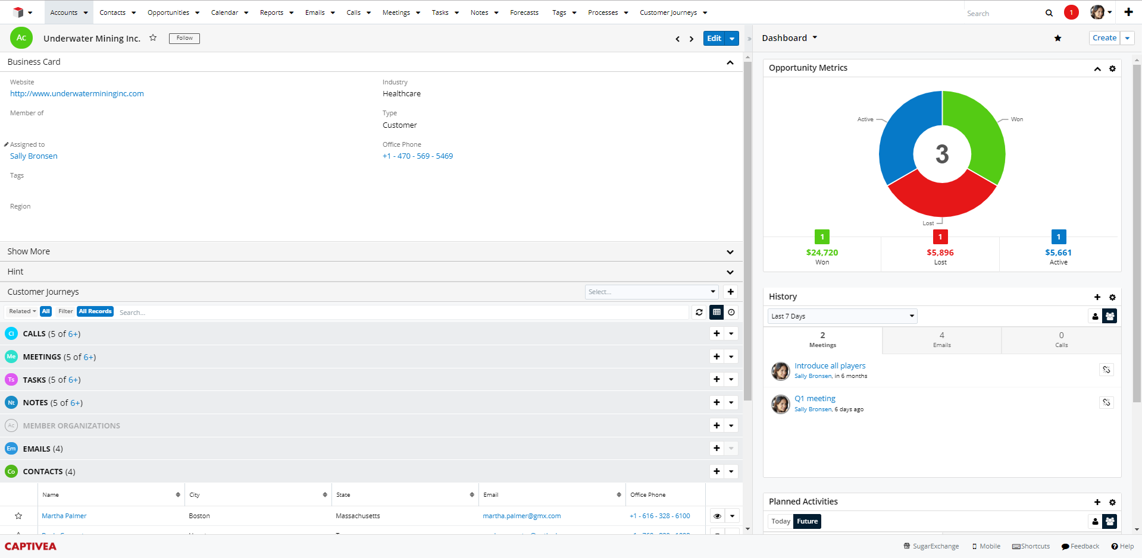Screen dimensions: 1142x558
Task: Show only my items in History
Action: [1095, 316]
